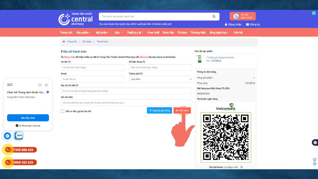Screen dimensions: 318x179
Task: Click the 'Tổng cộng' amount 135.000 ₫
Action: click(x=250, y=83)
